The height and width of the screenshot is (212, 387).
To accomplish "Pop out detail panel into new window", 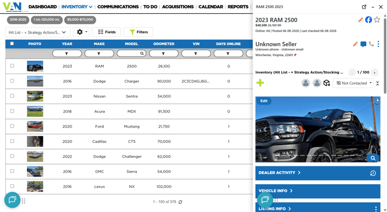I will [x=364, y=7].
